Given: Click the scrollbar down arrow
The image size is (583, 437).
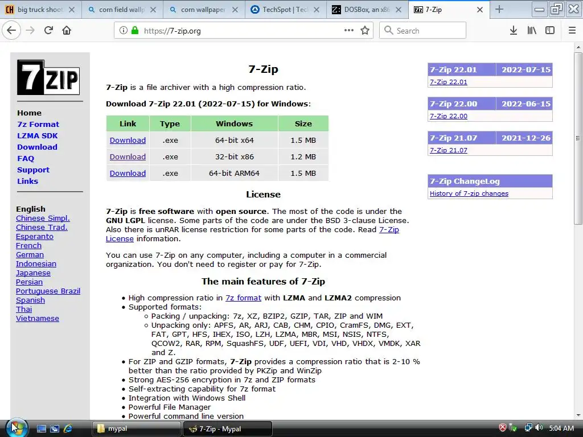Looking at the screenshot, I should [578, 415].
